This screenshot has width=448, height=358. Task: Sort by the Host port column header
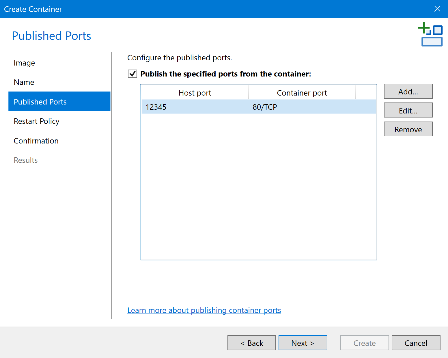[195, 93]
